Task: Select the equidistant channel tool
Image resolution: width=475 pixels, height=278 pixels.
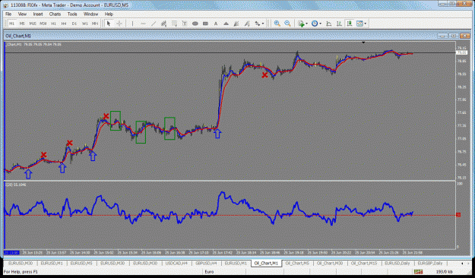Action: pos(164,24)
